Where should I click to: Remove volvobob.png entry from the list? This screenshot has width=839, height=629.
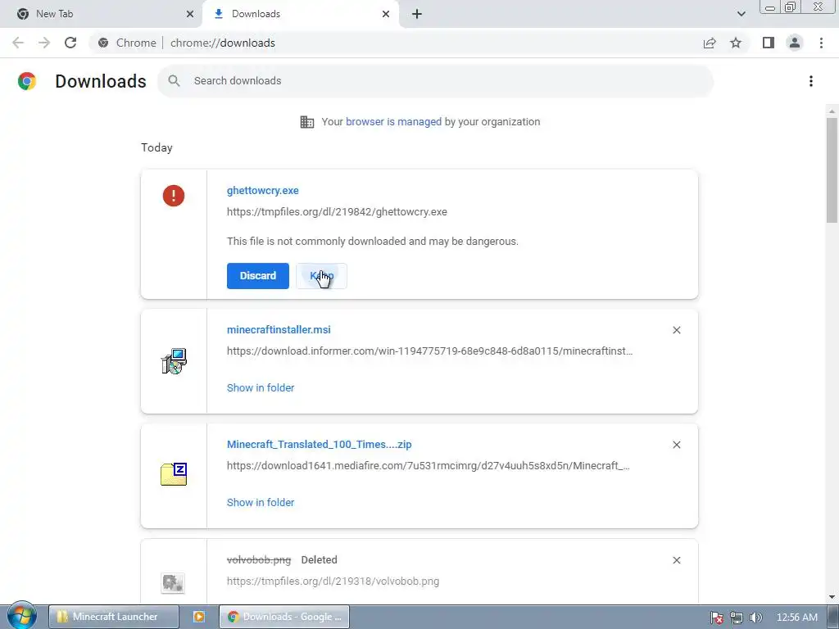click(x=676, y=560)
